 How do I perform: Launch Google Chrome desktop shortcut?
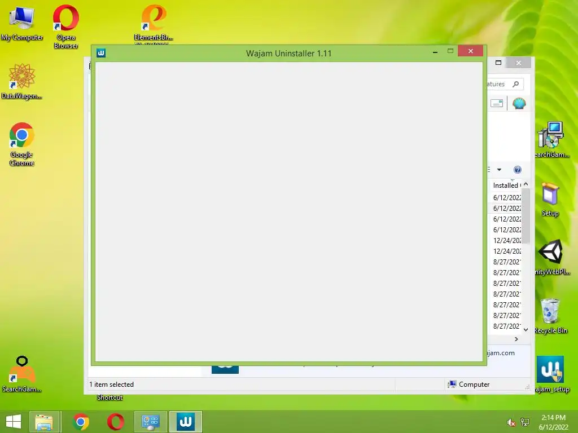(x=22, y=144)
